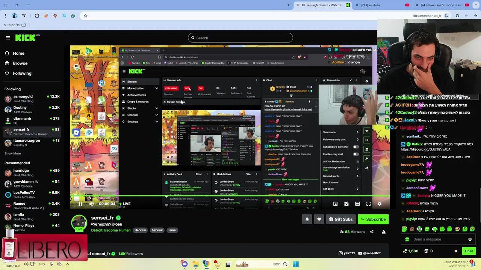The height and width of the screenshot is (270, 481).
Task: Switch player to theater mode
Action: [x=357, y=204]
